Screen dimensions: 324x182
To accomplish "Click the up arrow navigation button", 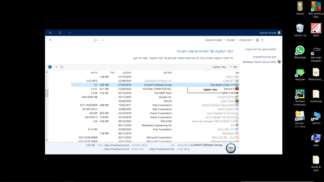I will pyautogui.click(x=262, y=40).
